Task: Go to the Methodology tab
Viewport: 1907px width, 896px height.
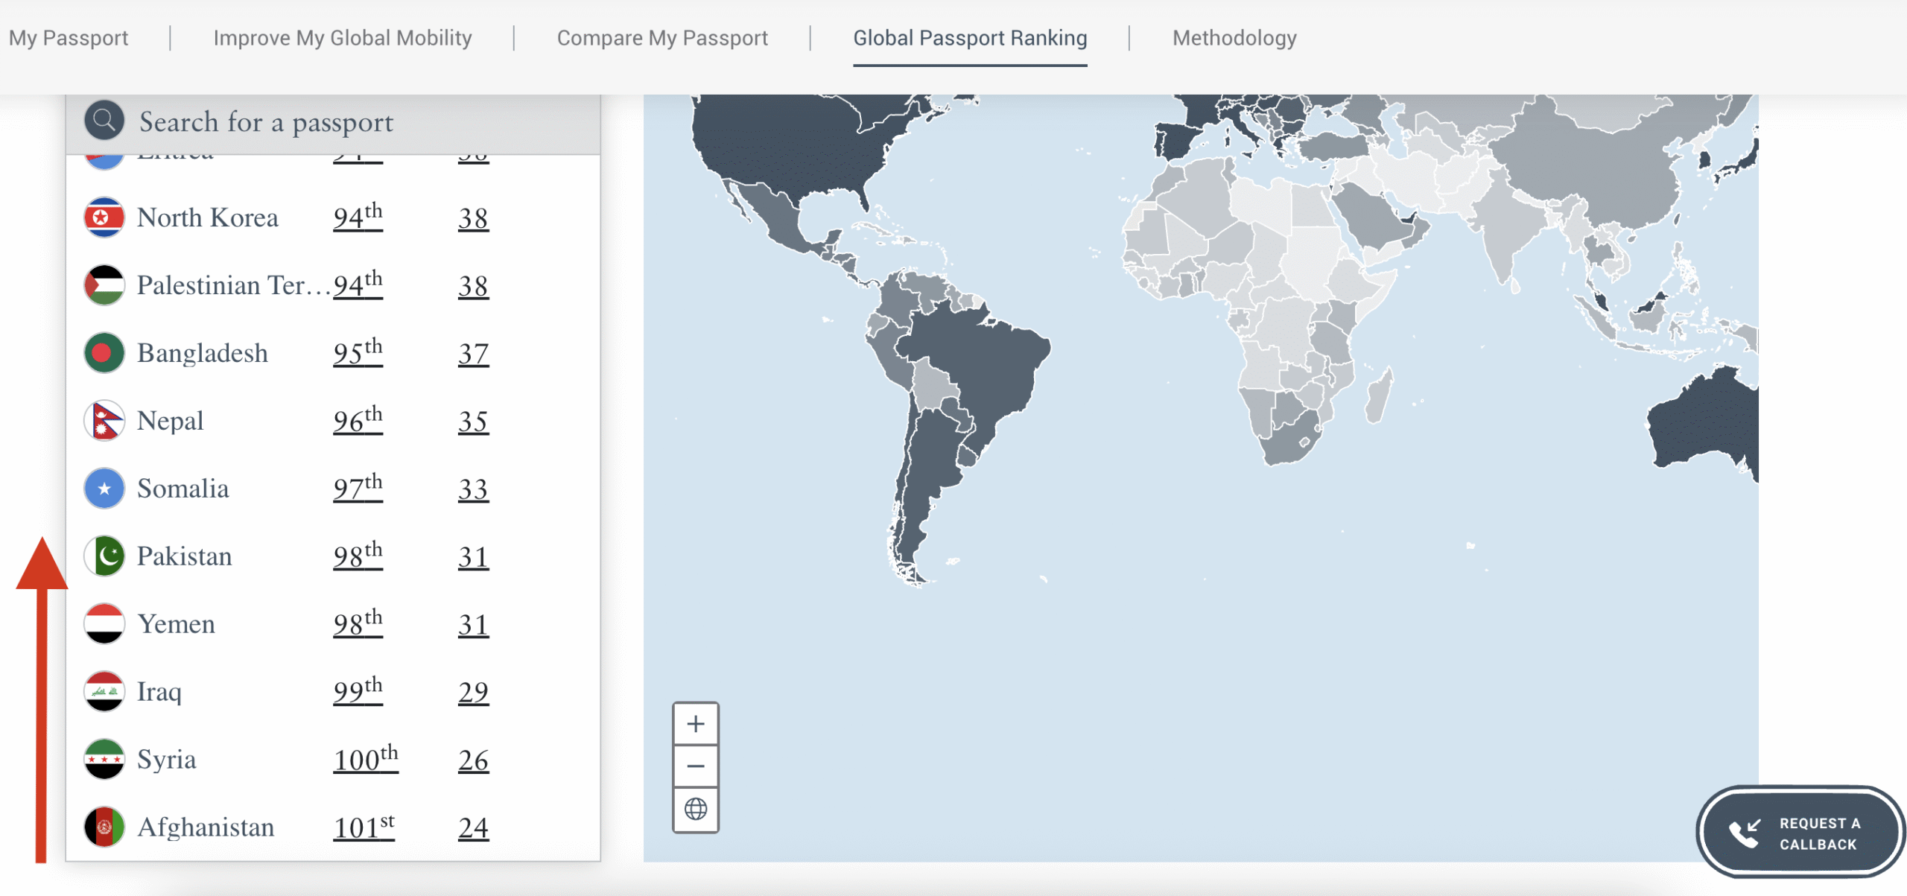Action: tap(1234, 38)
